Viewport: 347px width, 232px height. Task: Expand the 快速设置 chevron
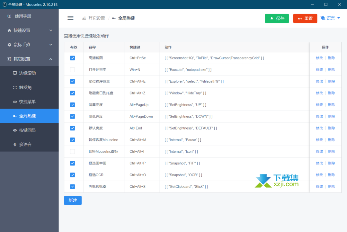click(x=51, y=30)
